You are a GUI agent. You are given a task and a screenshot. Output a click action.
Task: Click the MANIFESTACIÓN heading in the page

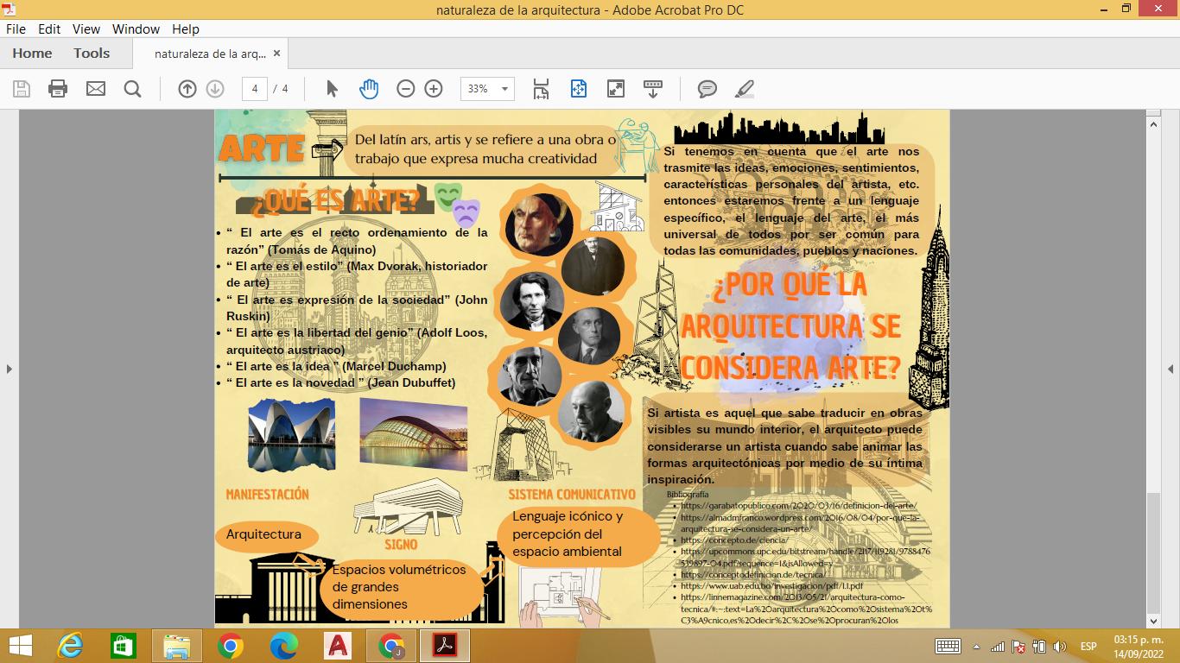[267, 495]
